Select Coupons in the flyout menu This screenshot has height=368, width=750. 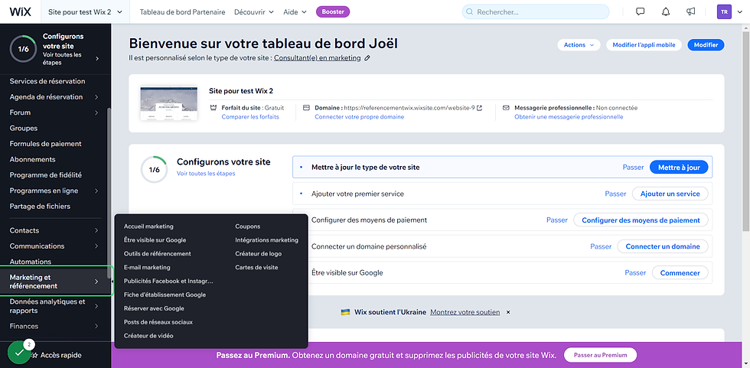click(x=248, y=226)
